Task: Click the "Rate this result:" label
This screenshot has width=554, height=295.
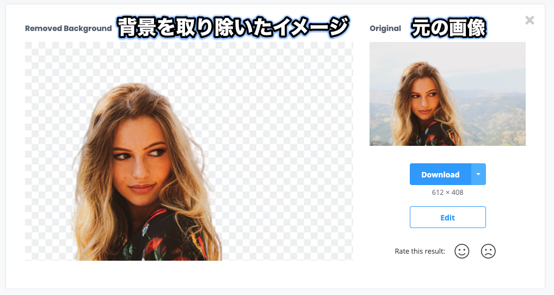Action: (x=420, y=251)
